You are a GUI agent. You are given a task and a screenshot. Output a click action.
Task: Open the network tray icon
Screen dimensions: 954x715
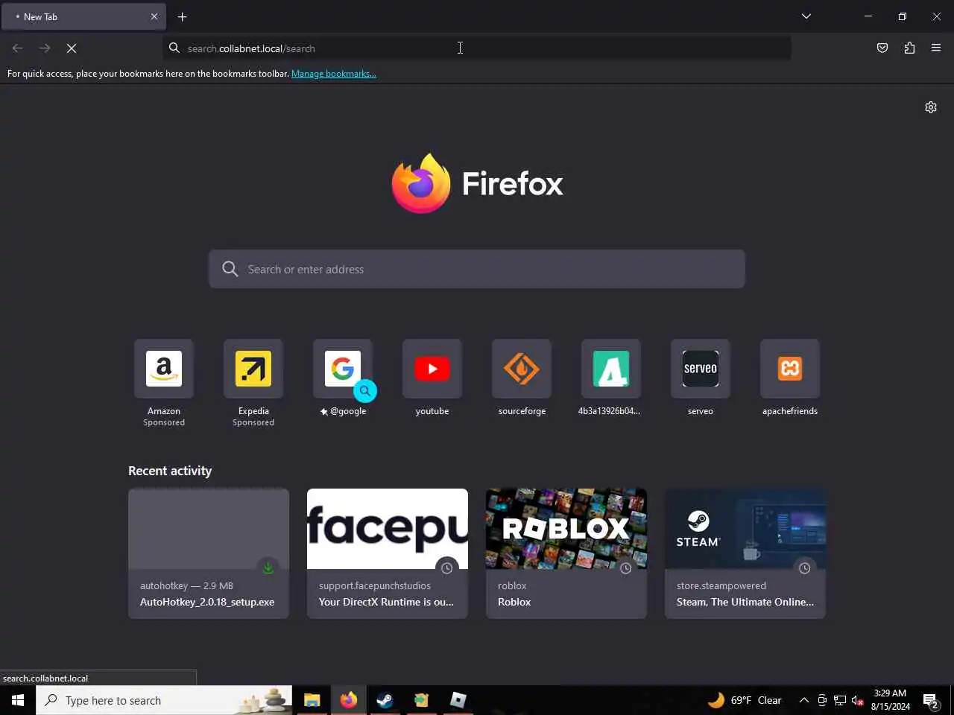[x=840, y=700]
